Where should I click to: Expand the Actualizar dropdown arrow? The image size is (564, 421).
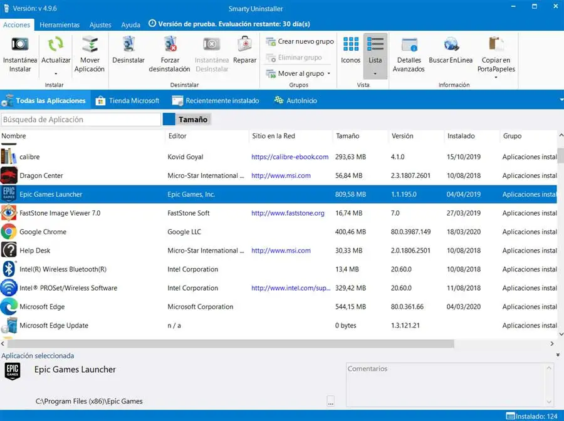[56, 74]
